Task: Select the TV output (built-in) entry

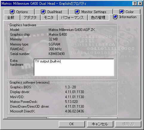Action: tap(48, 61)
